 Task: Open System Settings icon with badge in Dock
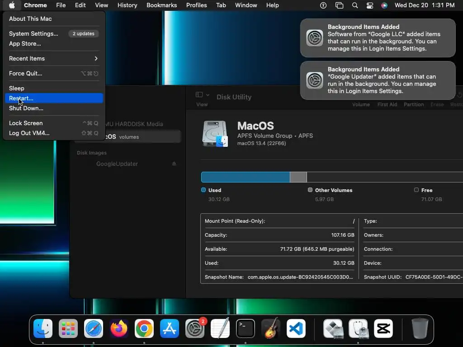click(195, 328)
